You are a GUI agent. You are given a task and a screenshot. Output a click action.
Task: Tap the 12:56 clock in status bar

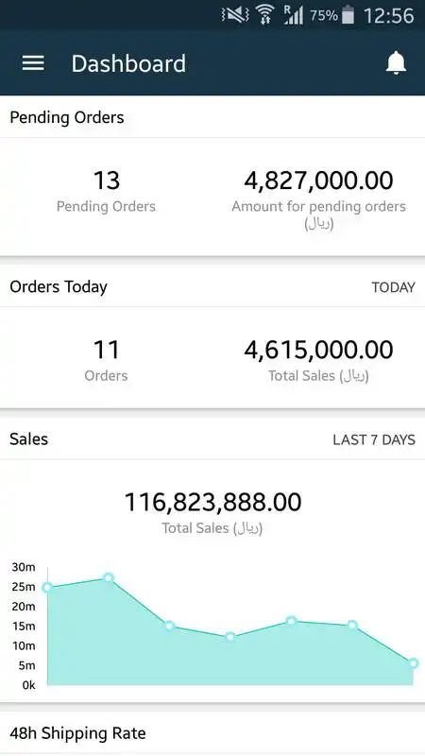coord(388,15)
